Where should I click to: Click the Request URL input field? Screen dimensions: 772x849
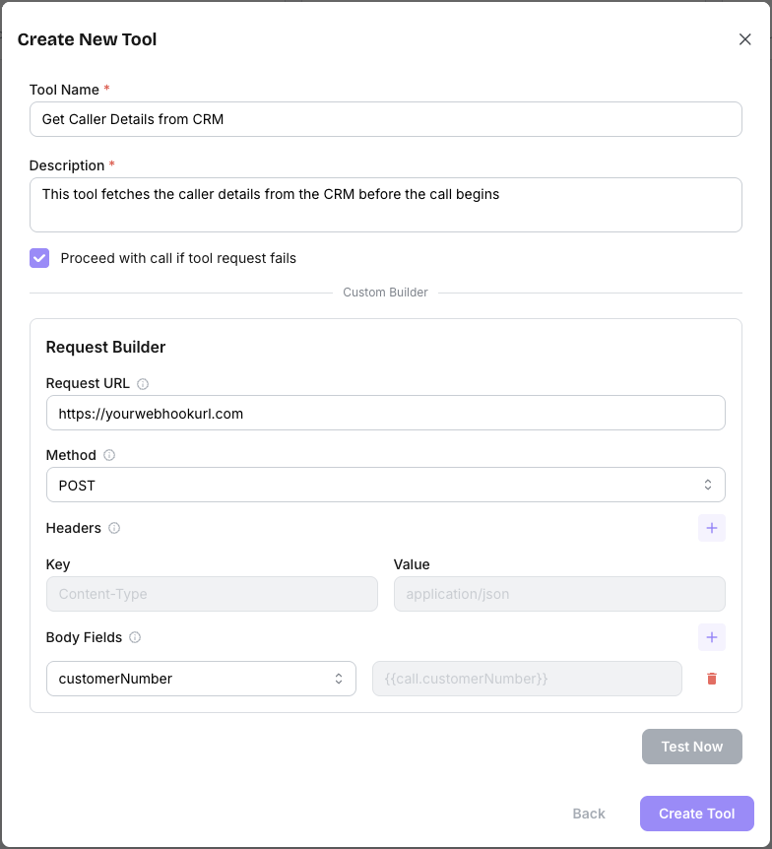(x=385, y=413)
